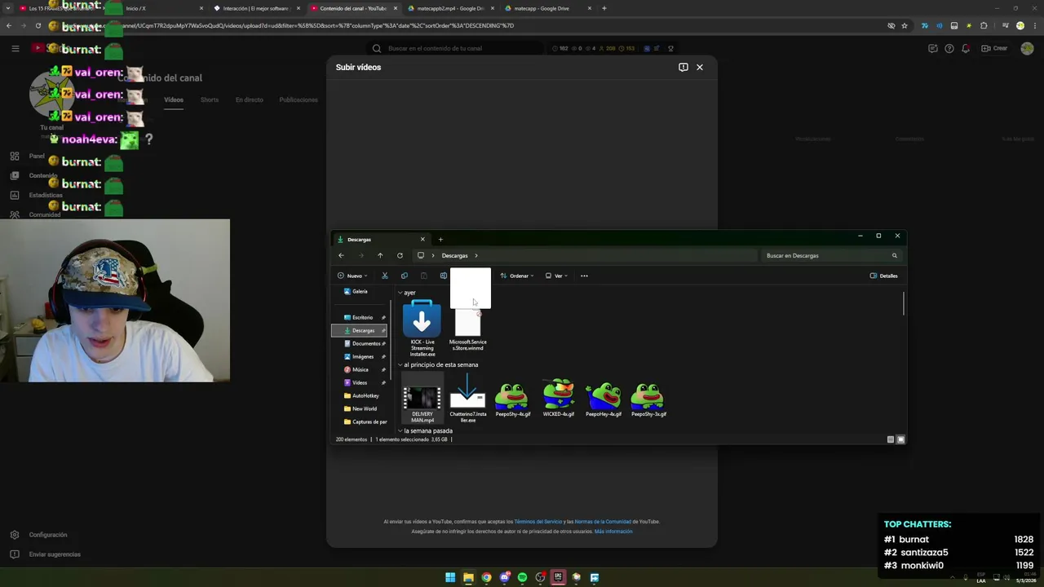The image size is (1044, 587).
Task: Toggle the Detalles pane in Explorer
Action: pos(884,276)
